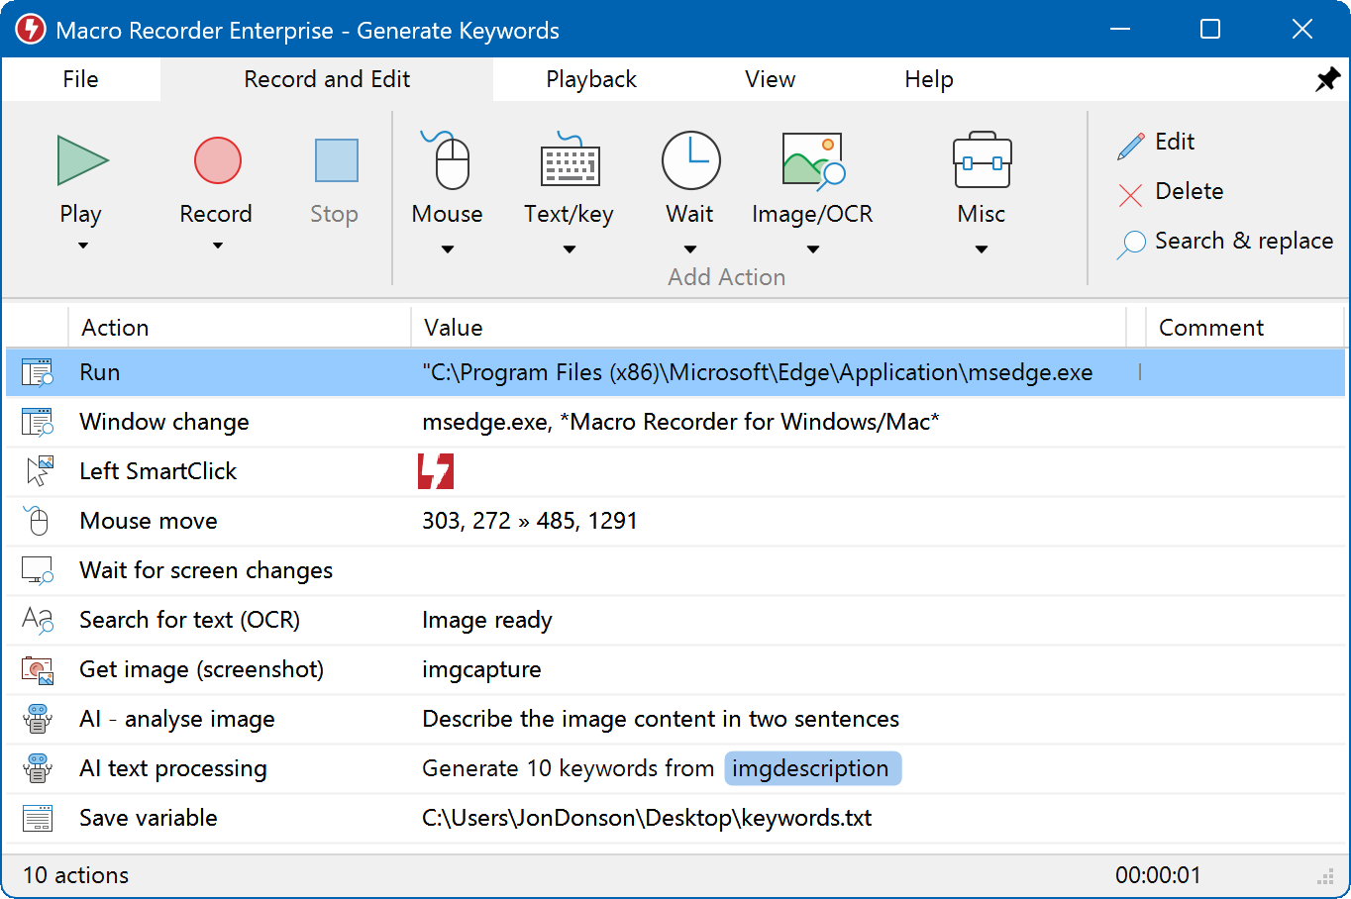The width and height of the screenshot is (1351, 899).
Task: Click the Stop button
Action: (x=334, y=178)
